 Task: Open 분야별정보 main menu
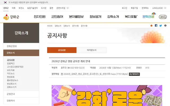(x=76, y=17)
